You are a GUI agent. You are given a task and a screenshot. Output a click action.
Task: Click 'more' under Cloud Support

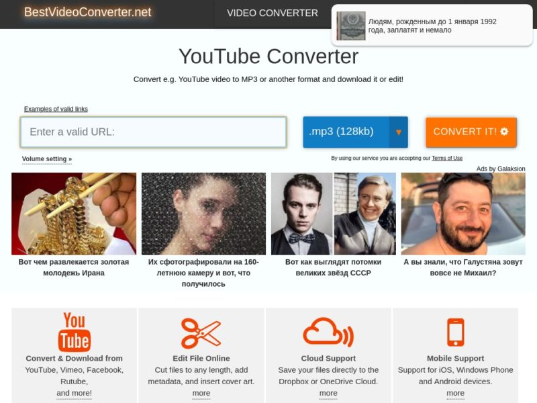[328, 393]
